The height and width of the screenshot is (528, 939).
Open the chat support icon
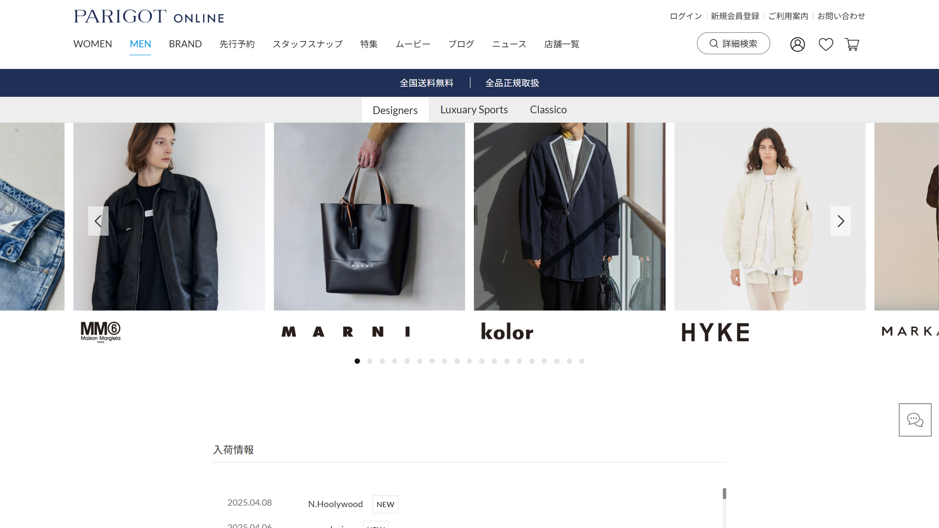click(915, 420)
